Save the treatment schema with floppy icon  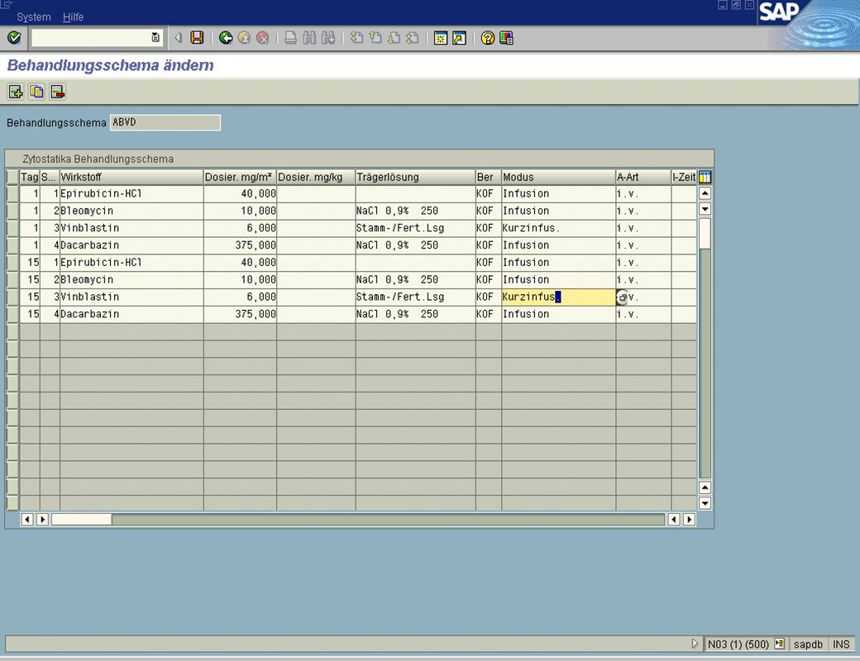[197, 38]
